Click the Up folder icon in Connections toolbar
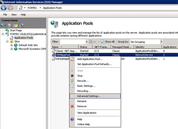This screenshot has height=129, width=178. (x=16, y=25)
